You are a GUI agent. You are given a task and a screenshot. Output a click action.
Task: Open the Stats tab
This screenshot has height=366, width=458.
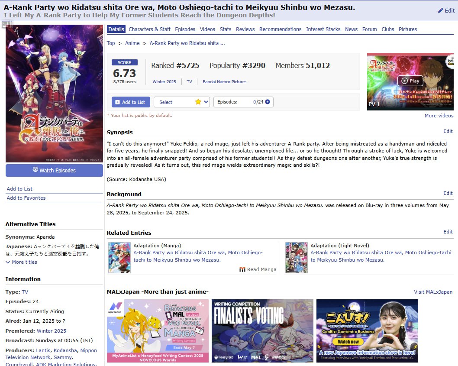(226, 29)
